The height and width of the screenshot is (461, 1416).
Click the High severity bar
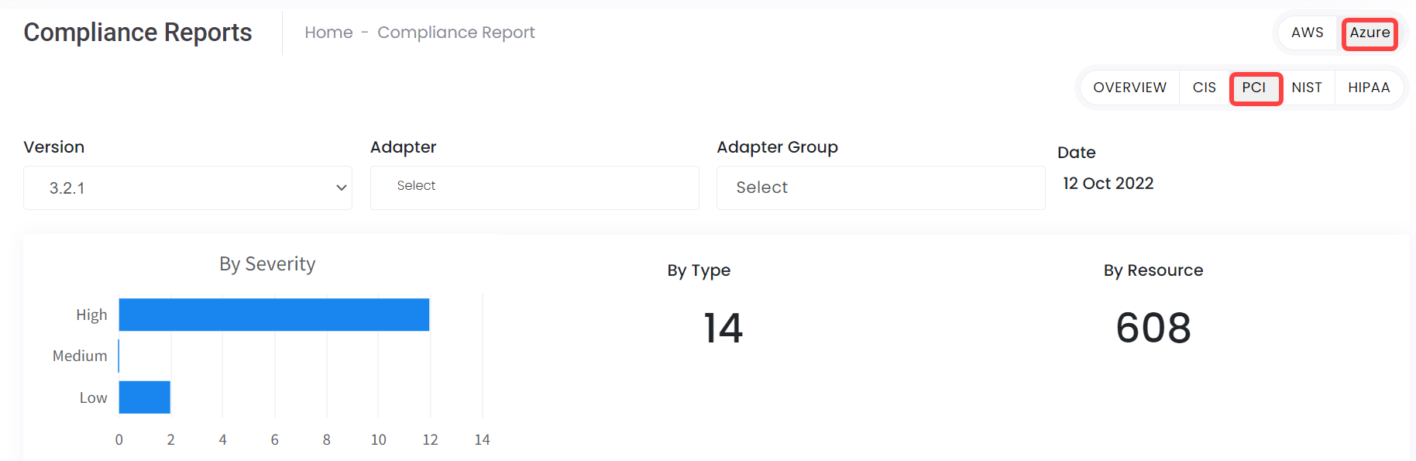click(274, 315)
